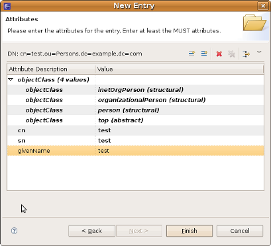Go back with the Back button
The image size is (271, 246).
click(91, 231)
